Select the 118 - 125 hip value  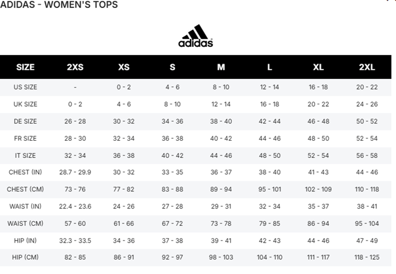[x=367, y=257]
